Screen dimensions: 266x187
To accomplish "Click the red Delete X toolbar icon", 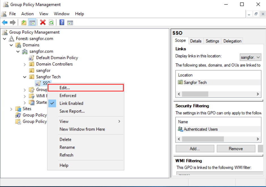I will 43,22.
